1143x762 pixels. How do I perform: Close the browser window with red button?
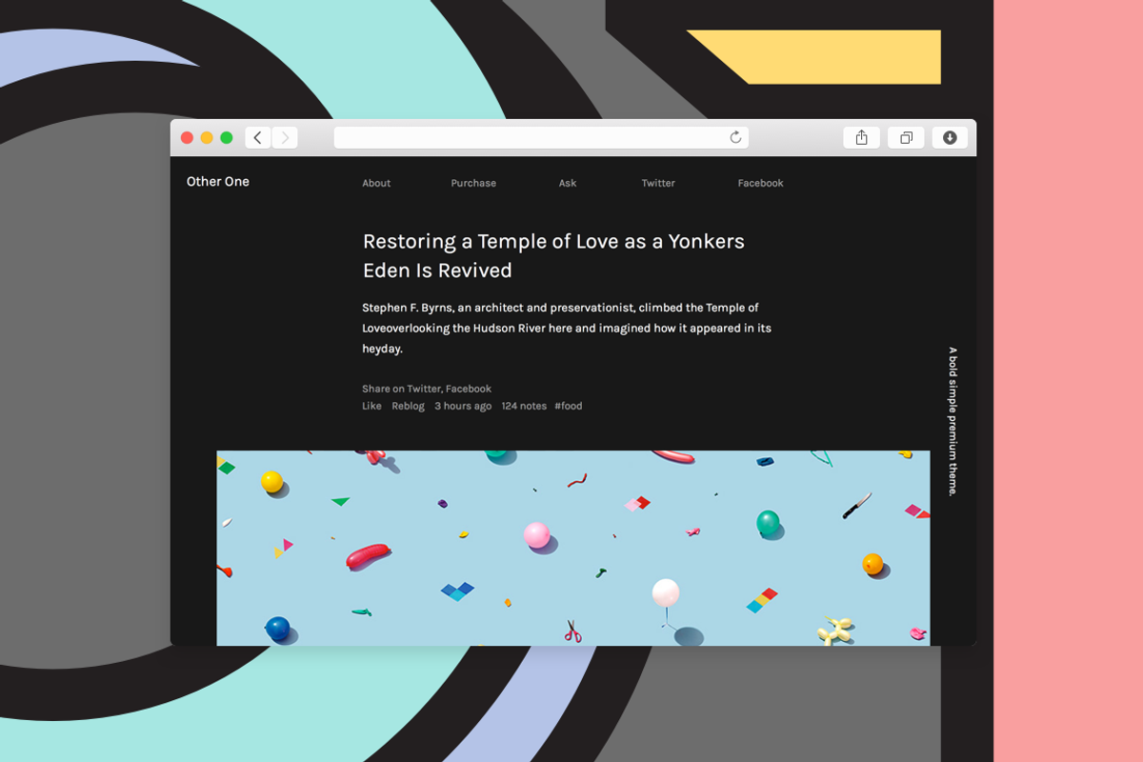point(187,138)
